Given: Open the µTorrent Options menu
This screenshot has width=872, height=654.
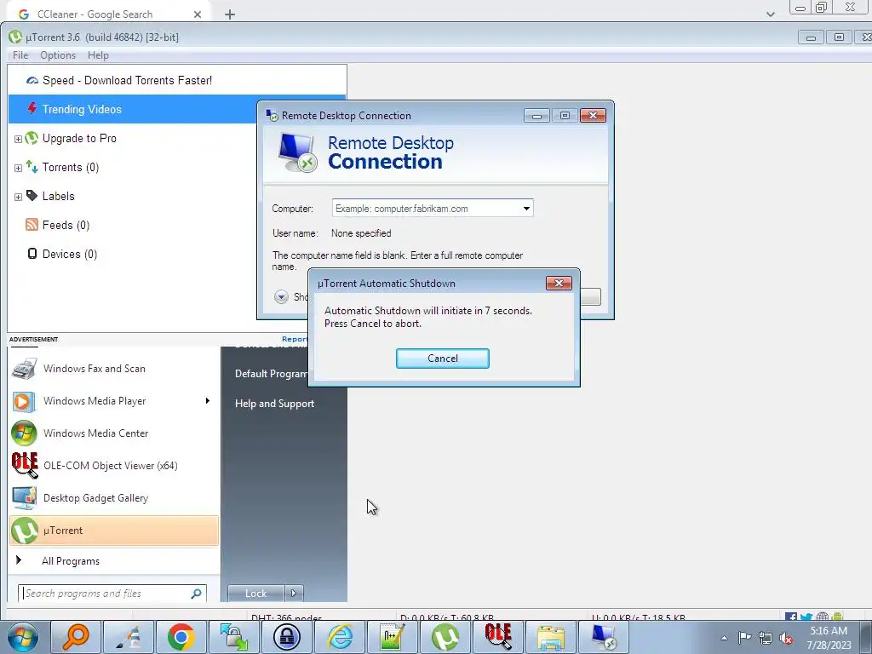Looking at the screenshot, I should click(58, 55).
